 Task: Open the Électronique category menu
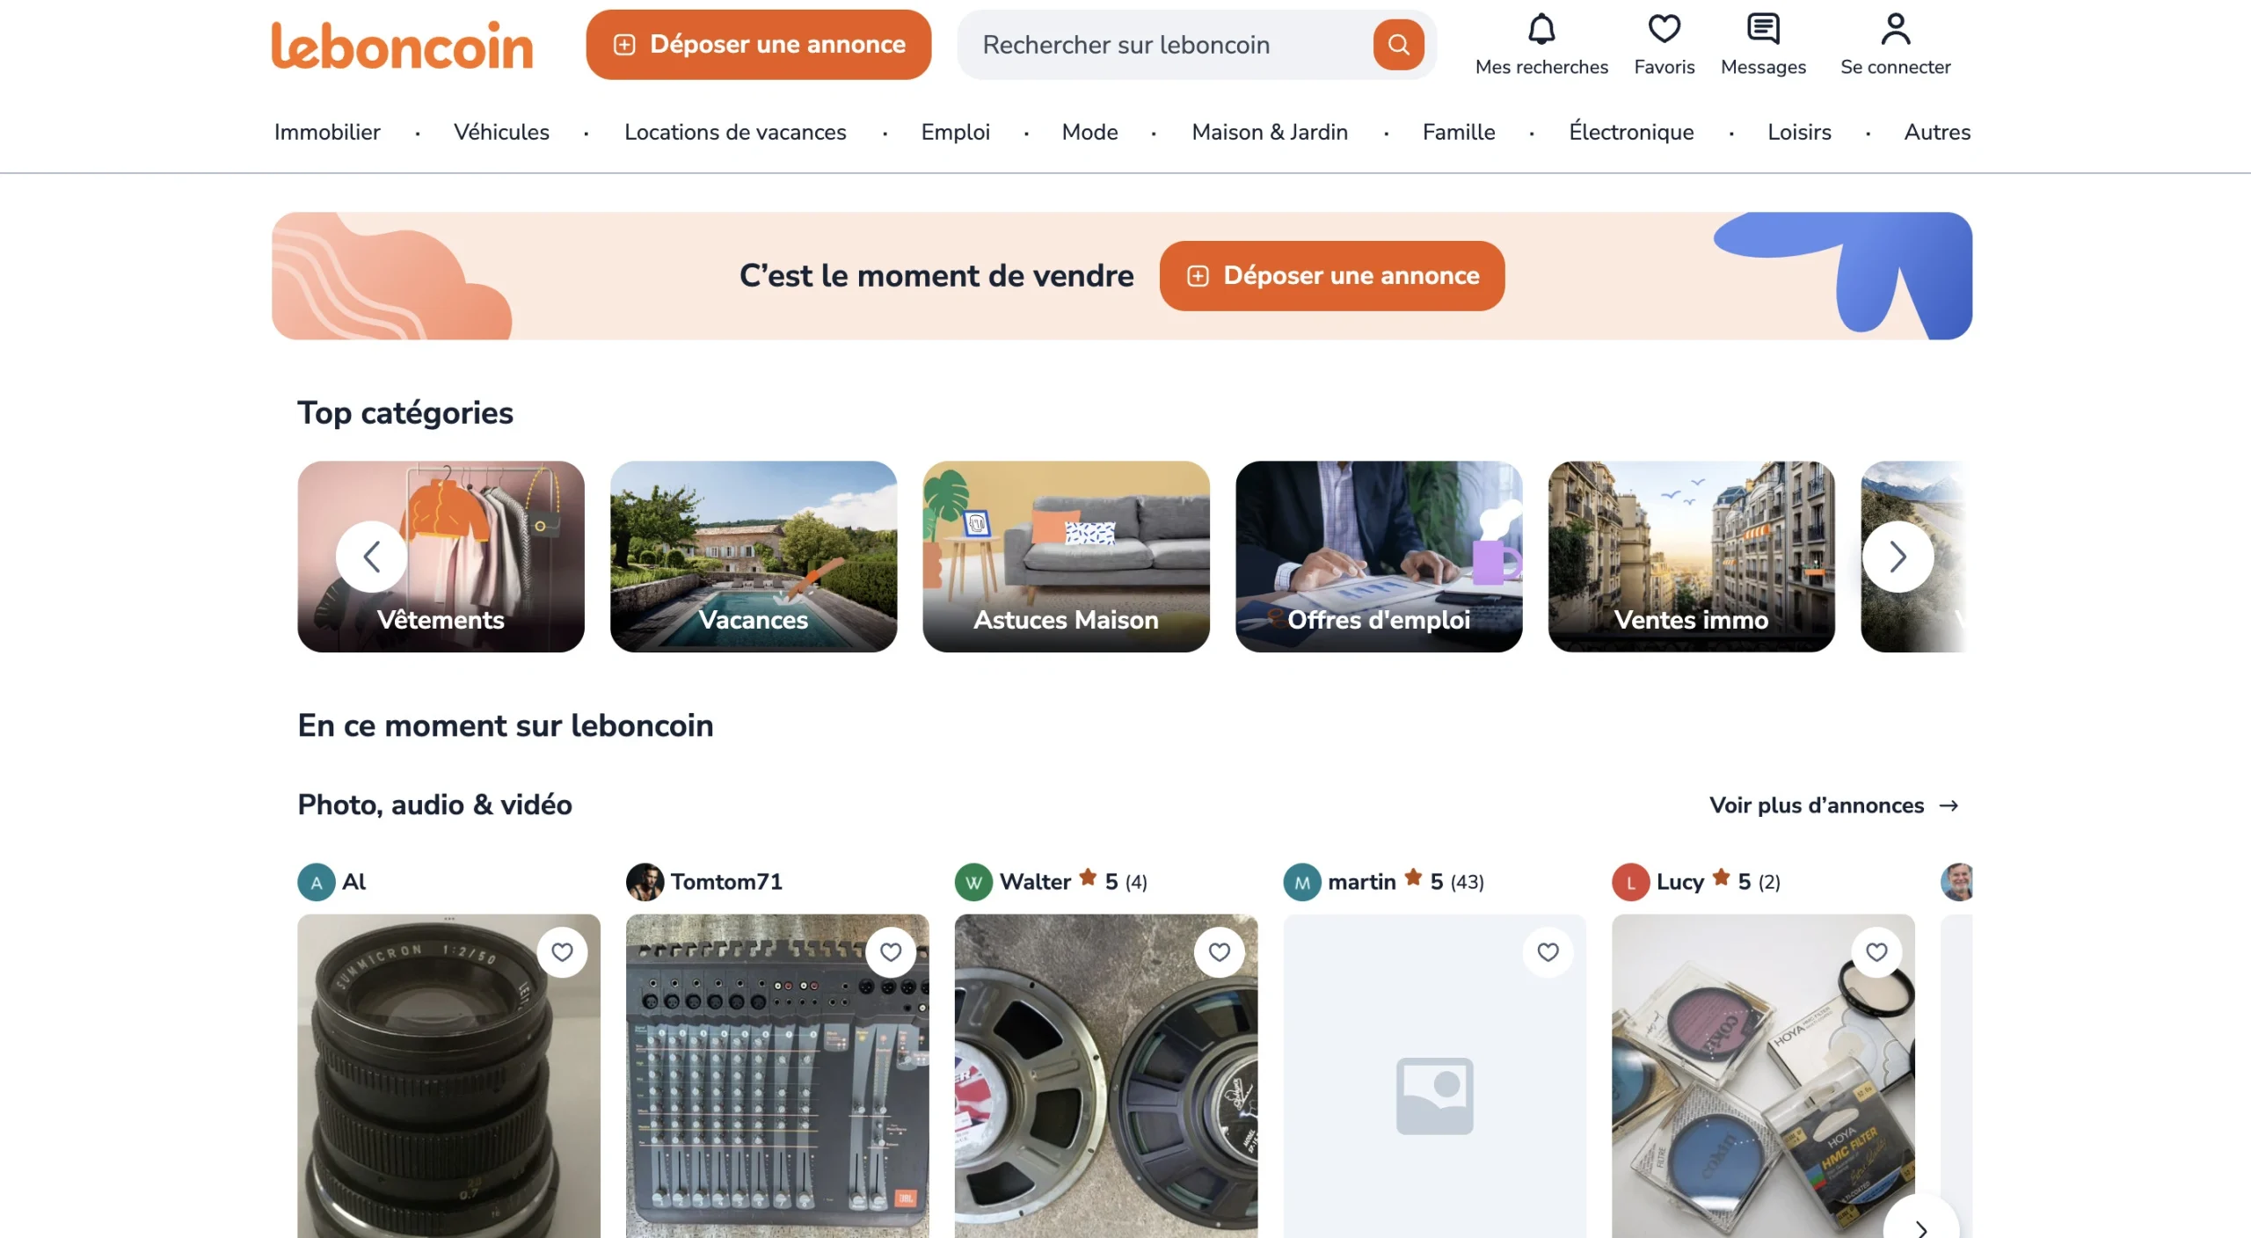click(x=1631, y=132)
